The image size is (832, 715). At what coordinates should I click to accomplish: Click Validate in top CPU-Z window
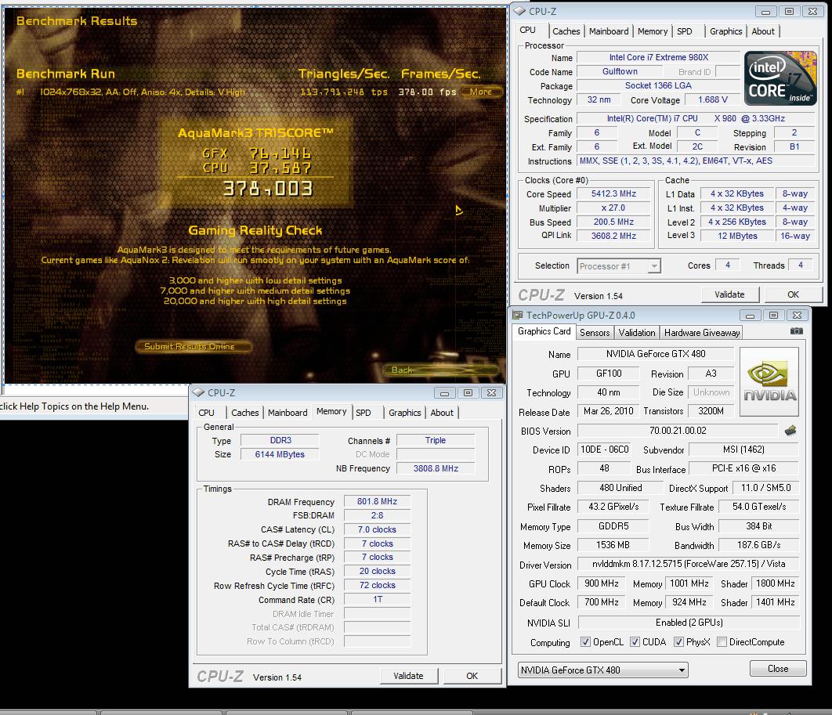(729, 294)
